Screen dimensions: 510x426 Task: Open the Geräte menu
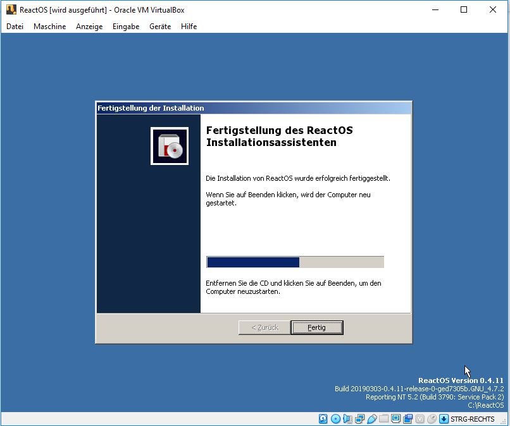[160, 27]
